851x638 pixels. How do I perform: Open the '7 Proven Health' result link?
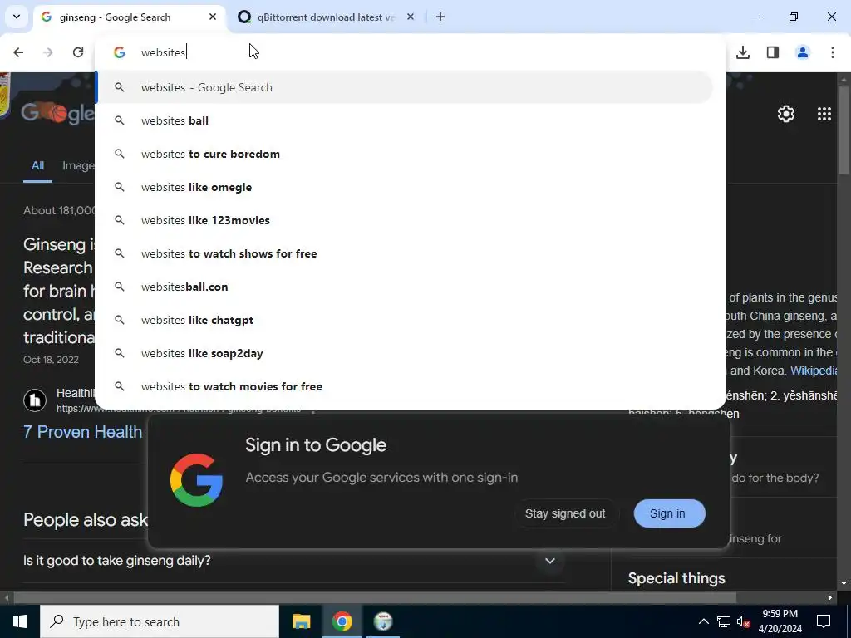[x=82, y=432]
